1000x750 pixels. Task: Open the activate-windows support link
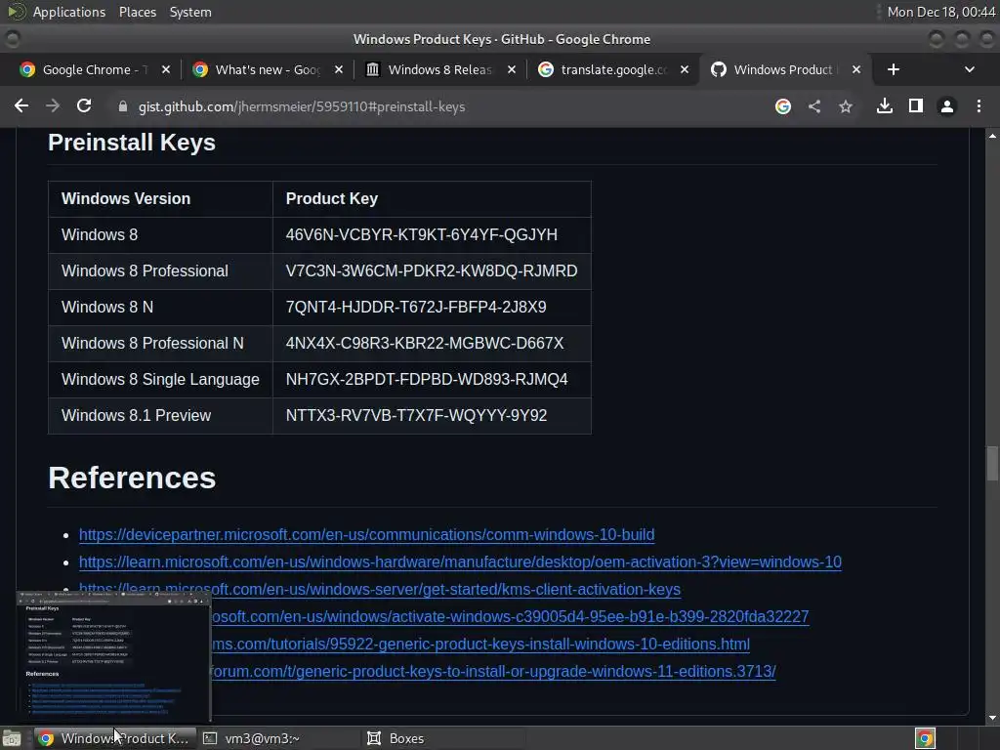[510, 617]
